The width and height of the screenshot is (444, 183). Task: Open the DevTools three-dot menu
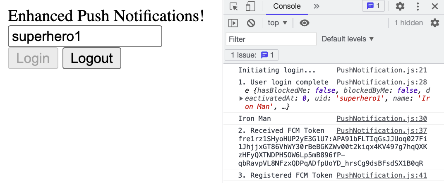coord(418,6)
